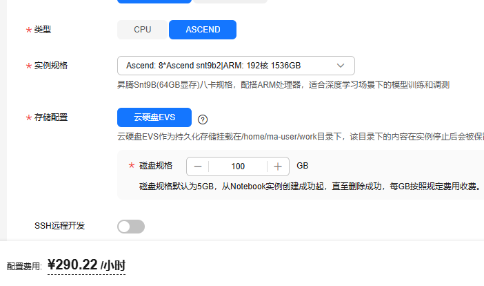Click the 实例规格 label
Screen dimensions: 484x286
pyautogui.click(x=51, y=66)
